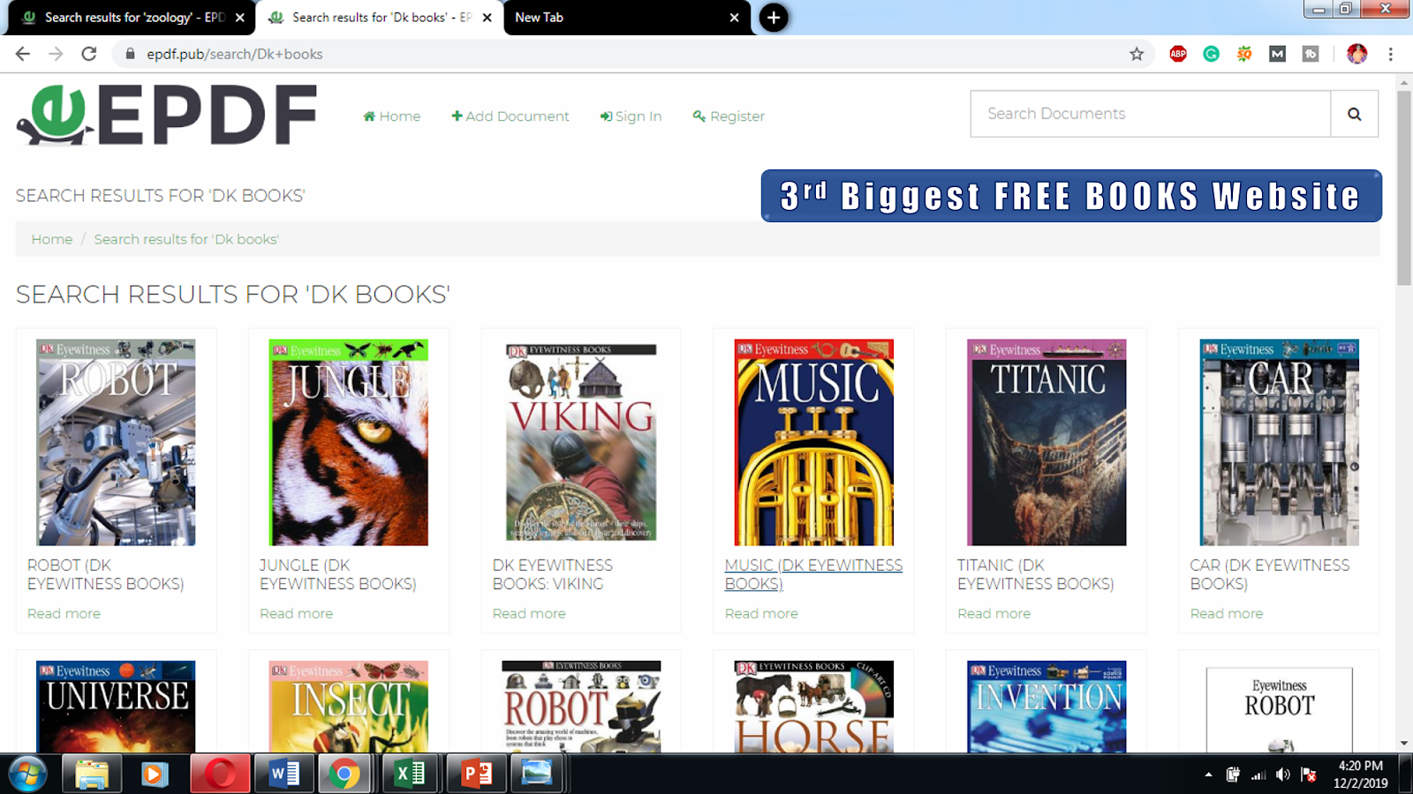Image resolution: width=1413 pixels, height=794 pixels.
Task: Click 'MUSIC (DK EYEWITNESS BOOKS)' title link
Action: pos(813,574)
